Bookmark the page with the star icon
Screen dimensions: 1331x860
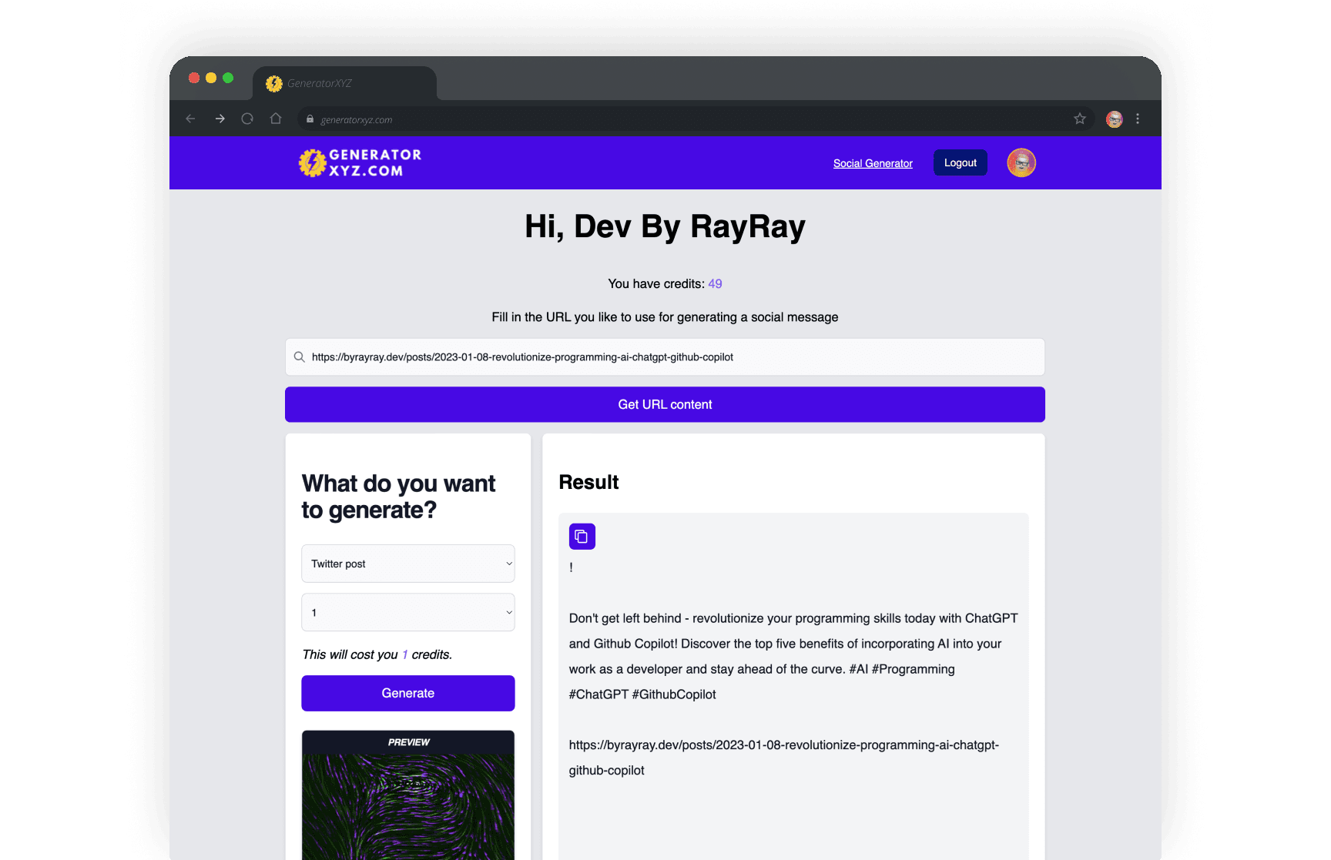[1079, 119]
